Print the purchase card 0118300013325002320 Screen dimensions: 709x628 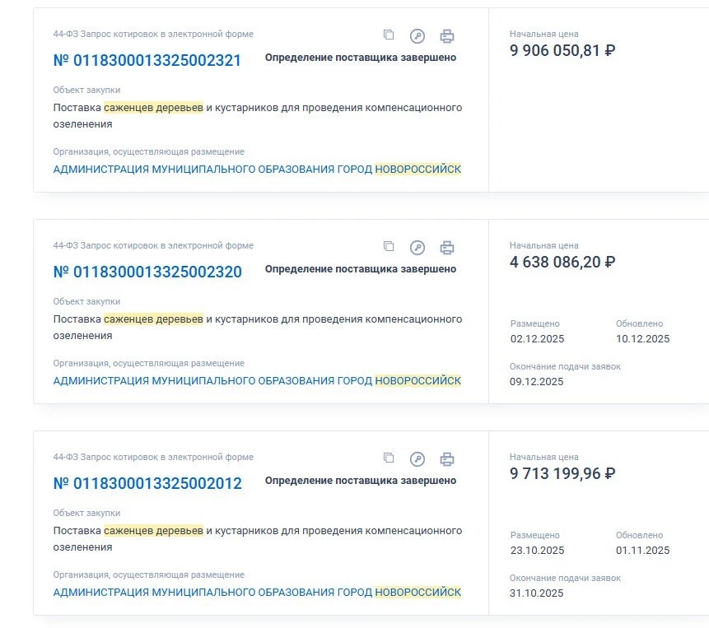click(x=446, y=248)
